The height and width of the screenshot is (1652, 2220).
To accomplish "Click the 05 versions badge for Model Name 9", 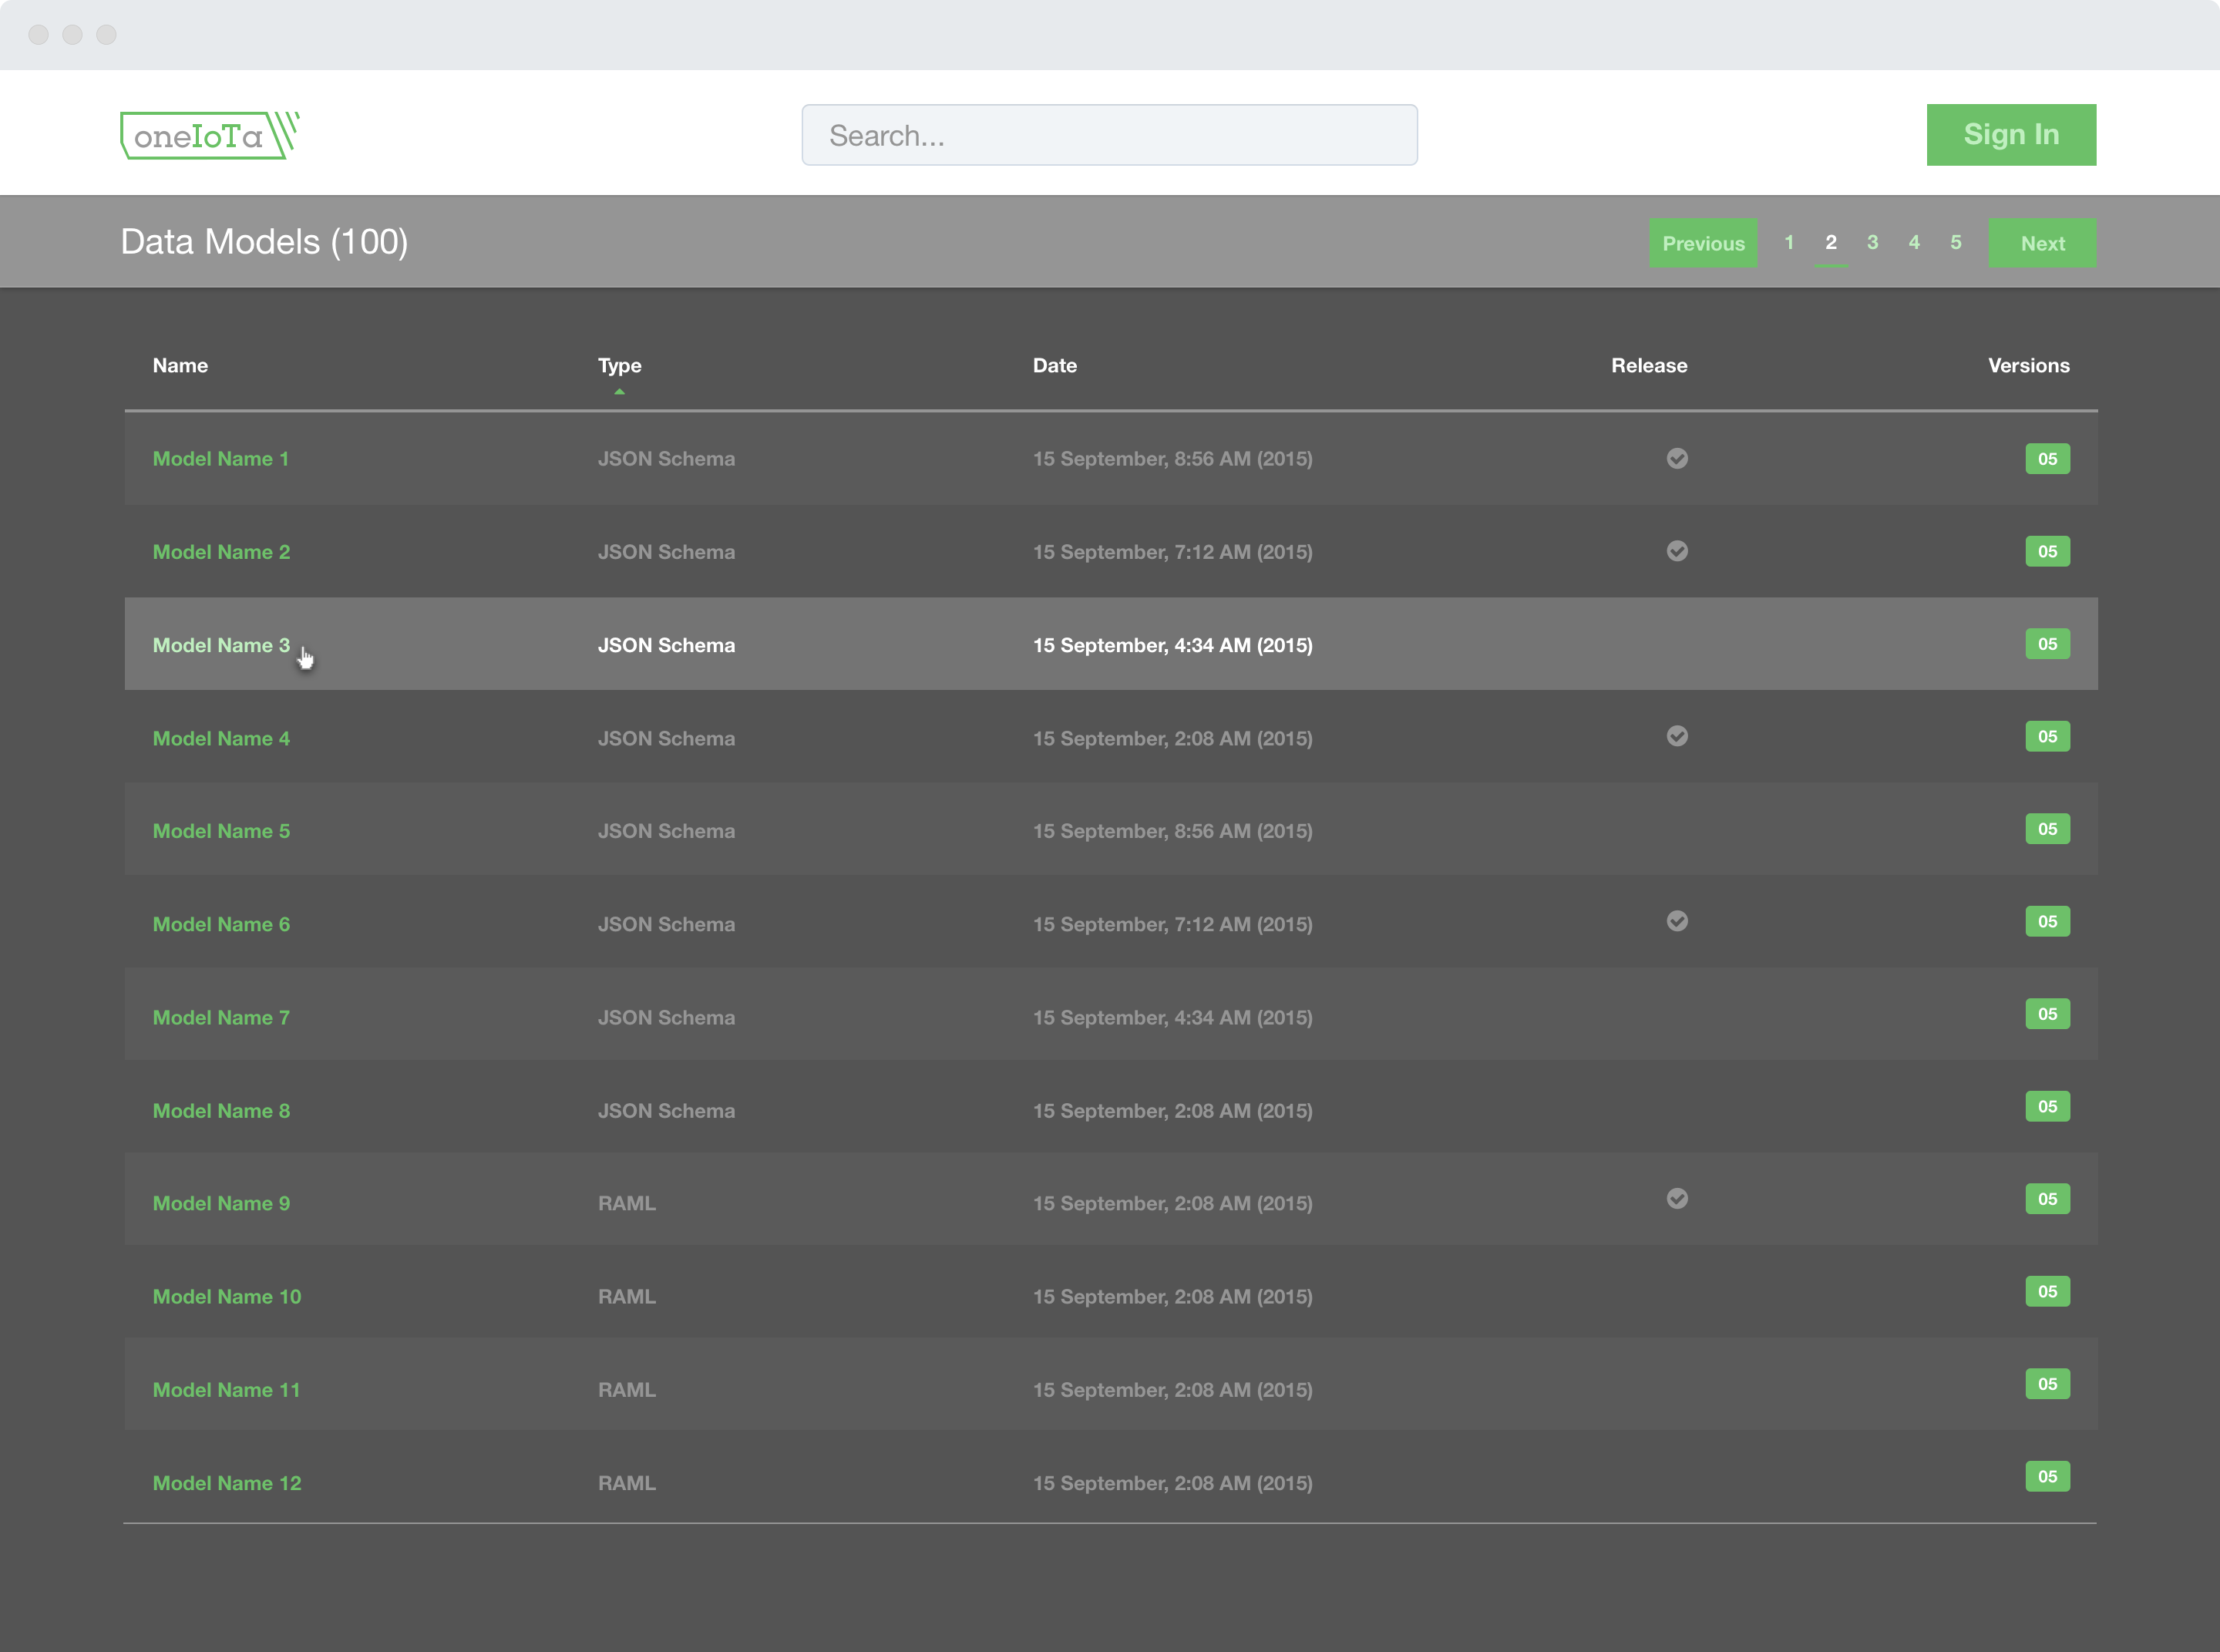I will point(2047,1199).
